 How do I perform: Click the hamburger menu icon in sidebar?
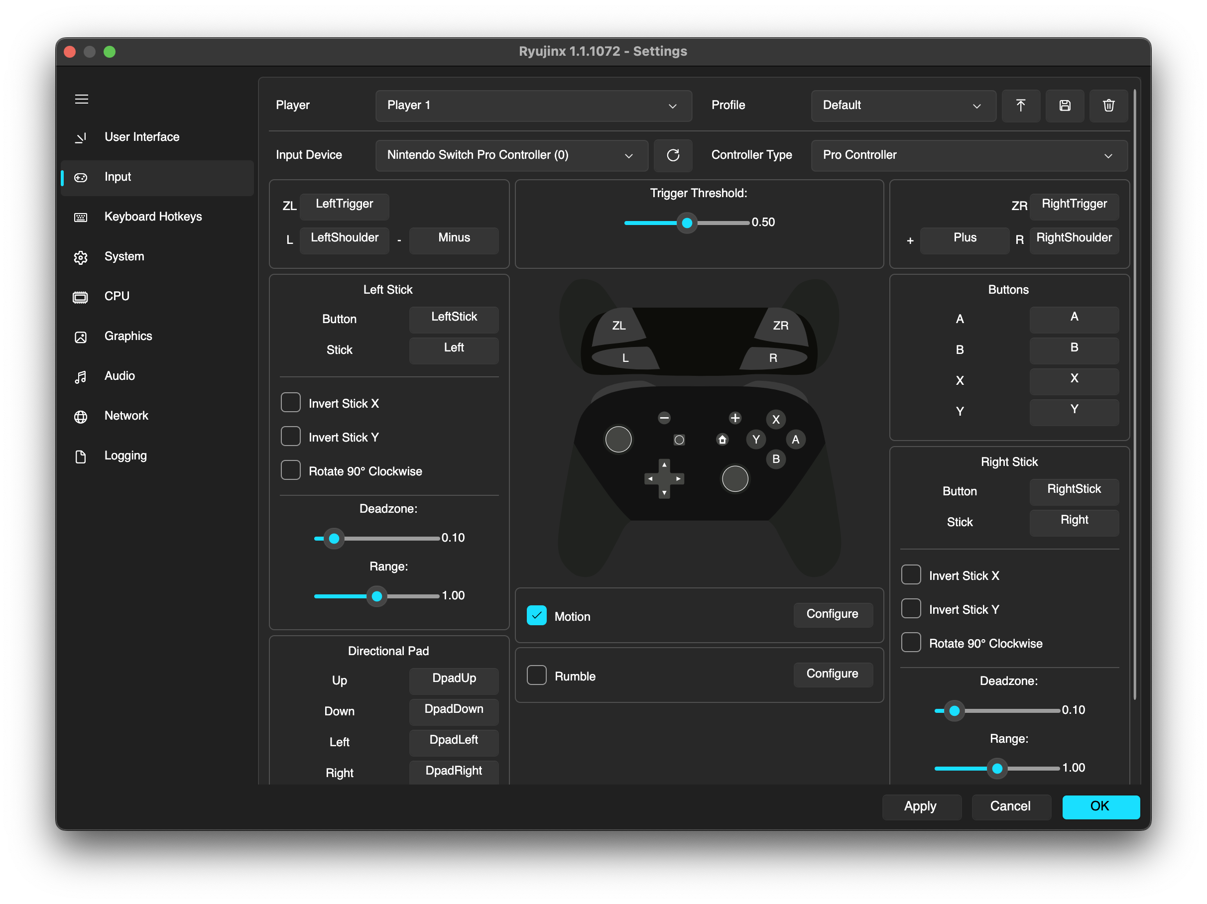tap(81, 99)
